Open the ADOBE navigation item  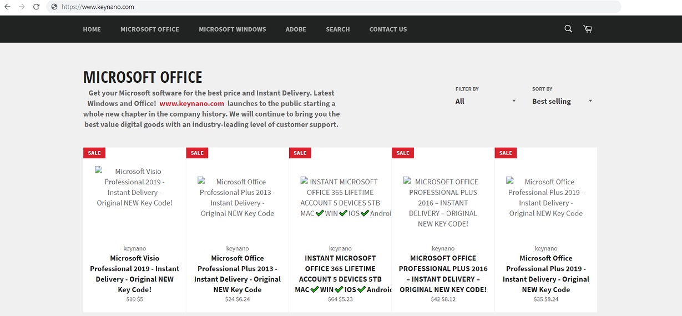(296, 29)
